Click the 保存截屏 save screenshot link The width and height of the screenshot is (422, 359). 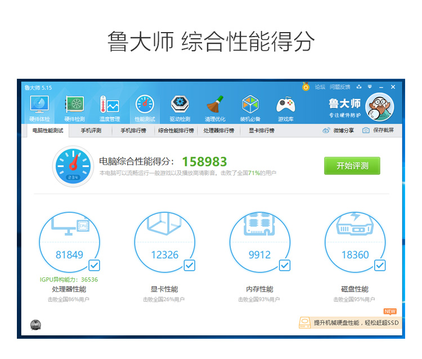tap(384, 130)
